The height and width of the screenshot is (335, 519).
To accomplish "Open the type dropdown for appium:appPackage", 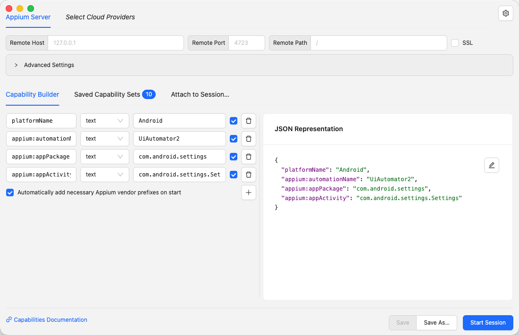I will tap(104, 157).
